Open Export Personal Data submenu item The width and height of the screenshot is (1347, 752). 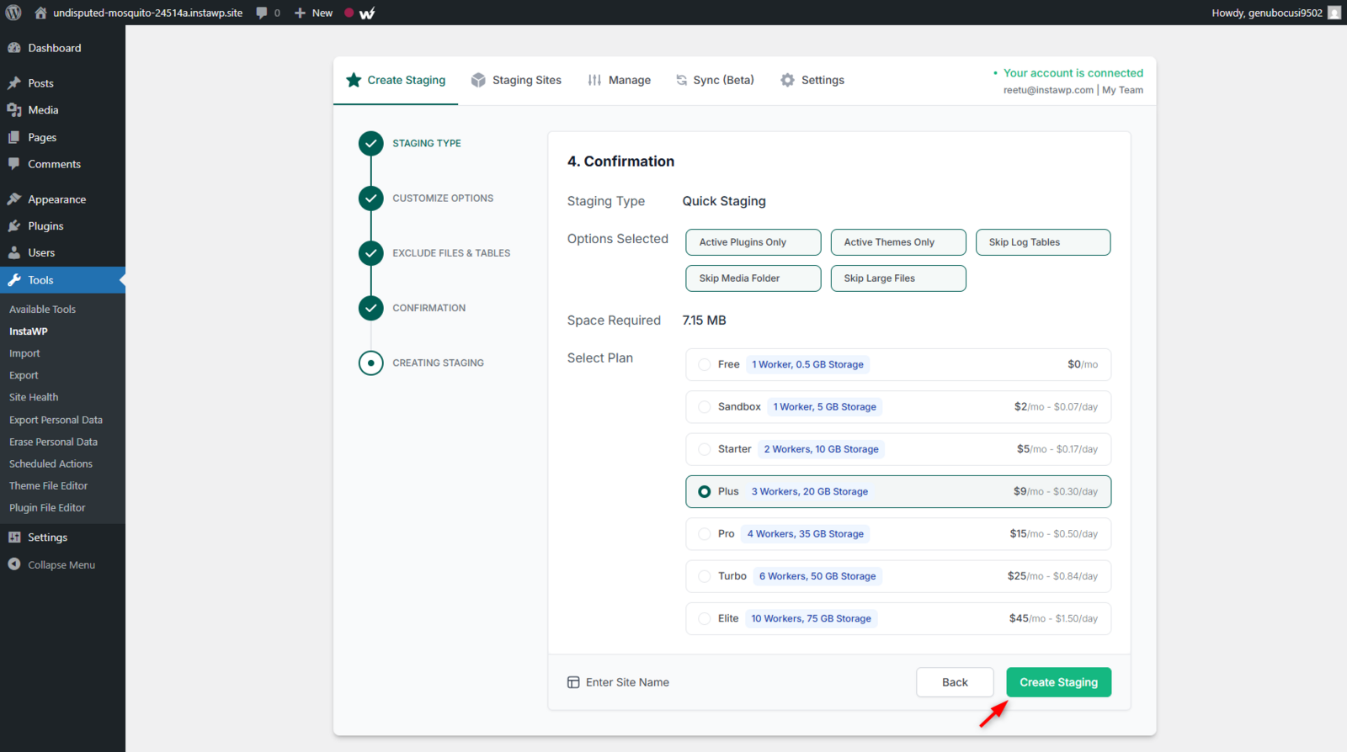pyautogui.click(x=56, y=420)
